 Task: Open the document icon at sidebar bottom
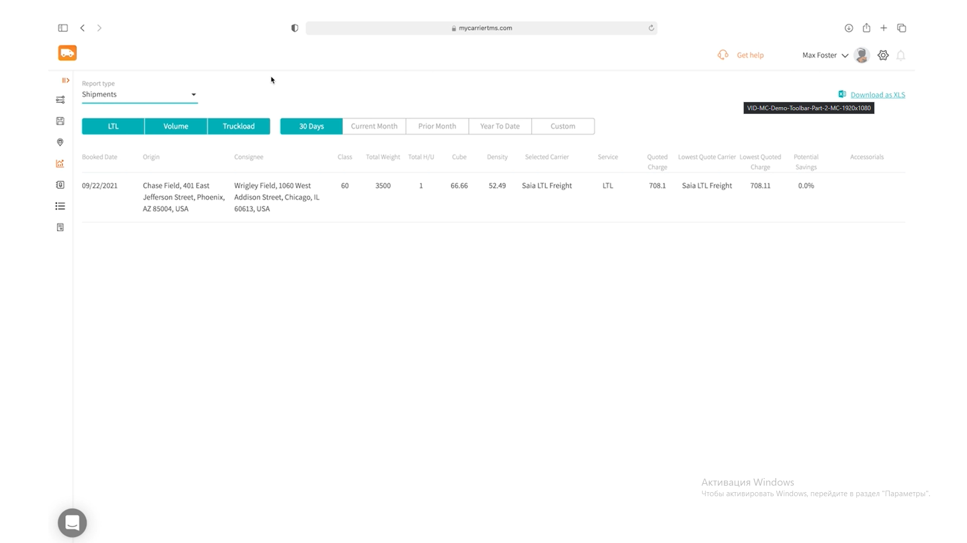click(x=60, y=227)
